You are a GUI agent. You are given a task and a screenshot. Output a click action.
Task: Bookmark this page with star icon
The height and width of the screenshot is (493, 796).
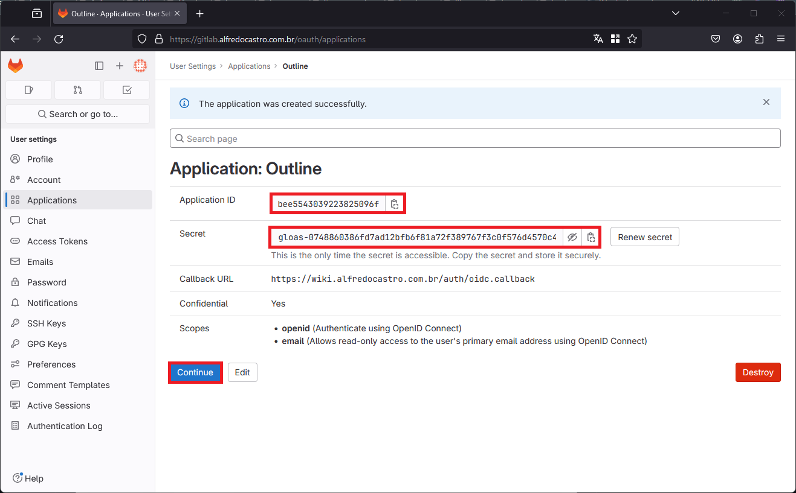coord(632,39)
